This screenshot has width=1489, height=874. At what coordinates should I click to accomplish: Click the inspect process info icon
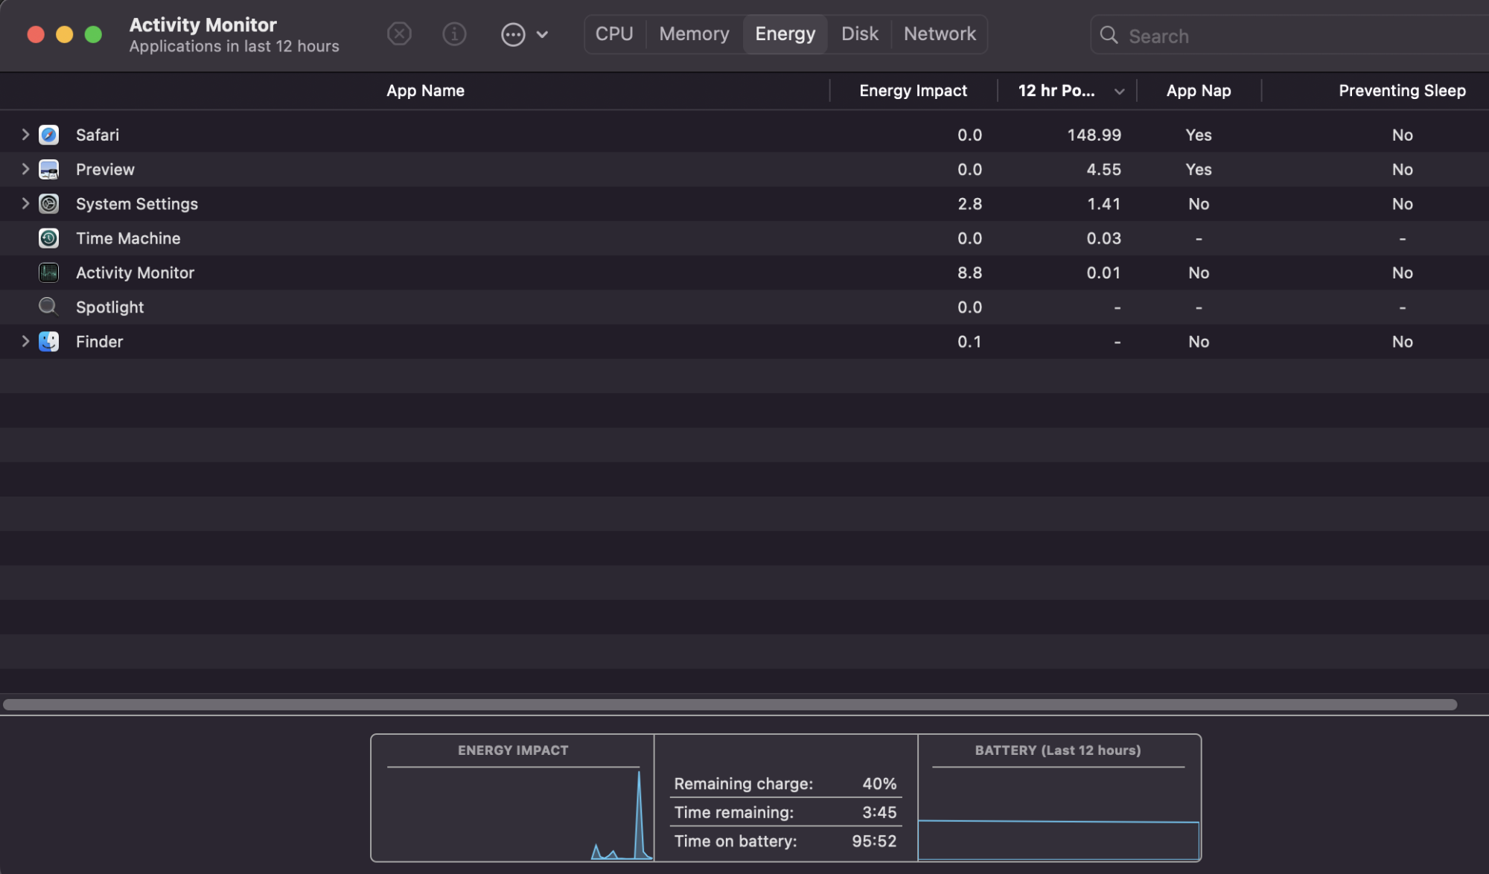point(454,34)
